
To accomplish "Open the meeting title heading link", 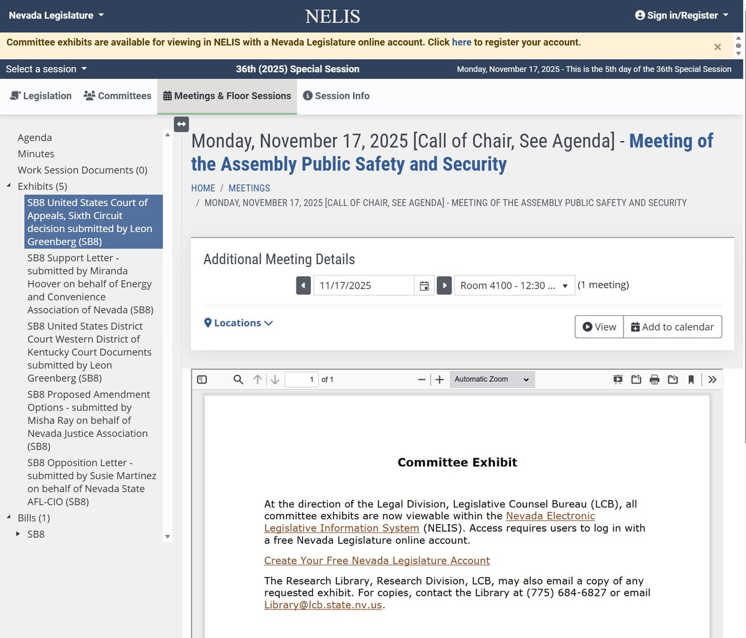I will pos(452,152).
